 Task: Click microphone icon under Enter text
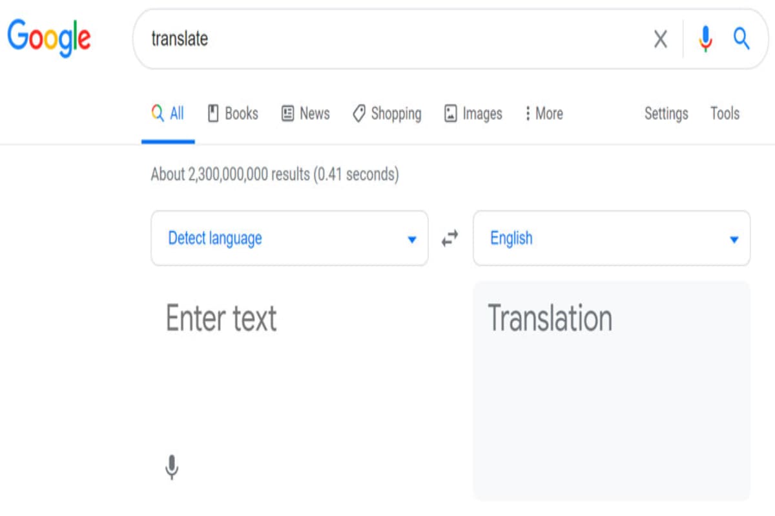172,467
